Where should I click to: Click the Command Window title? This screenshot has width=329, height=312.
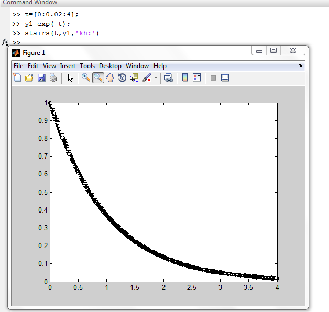[x=30, y=2]
